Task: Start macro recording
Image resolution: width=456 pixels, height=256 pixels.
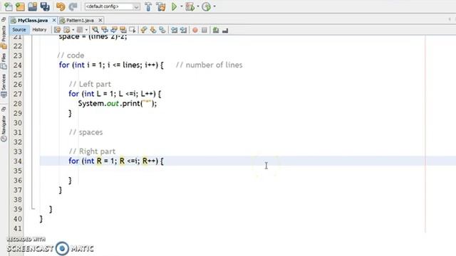Action: (x=195, y=30)
